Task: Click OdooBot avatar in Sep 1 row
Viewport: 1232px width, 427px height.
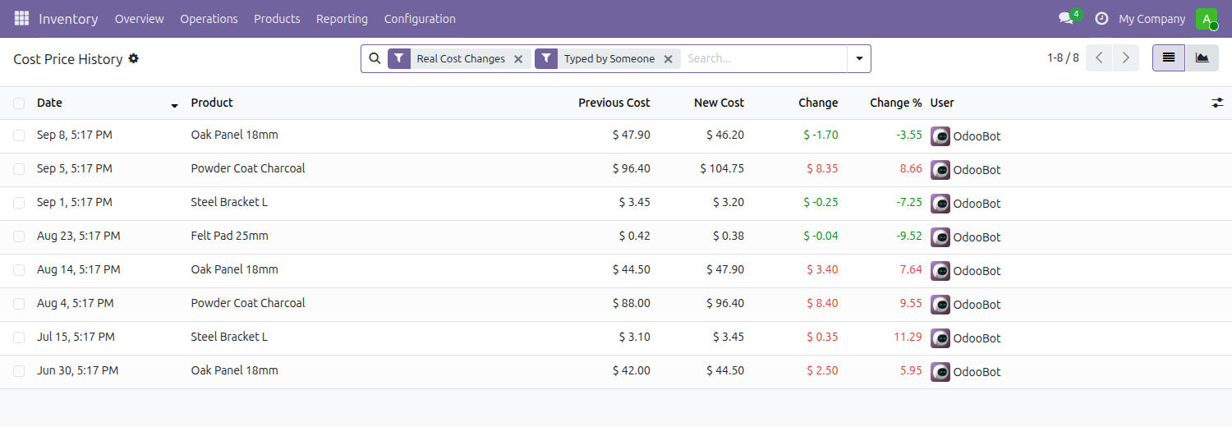Action: point(940,204)
